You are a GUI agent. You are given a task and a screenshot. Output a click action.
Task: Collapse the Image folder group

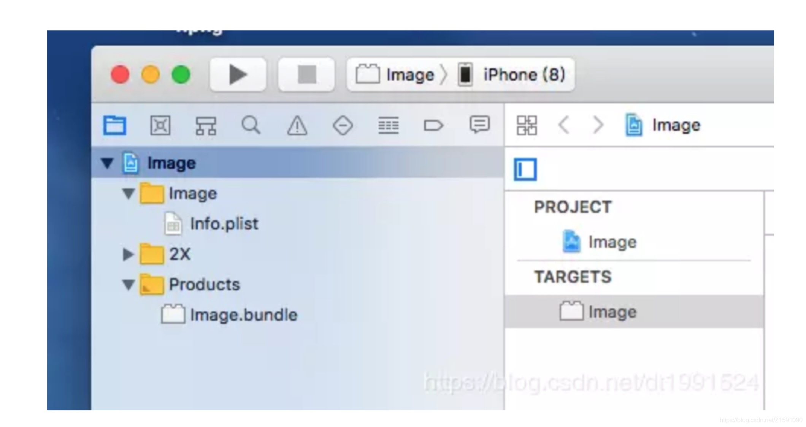click(x=129, y=193)
